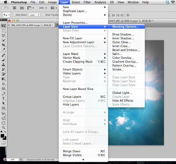Select the Gradient tool
The height and width of the screenshot is (164, 176).
click(x=4, y=79)
